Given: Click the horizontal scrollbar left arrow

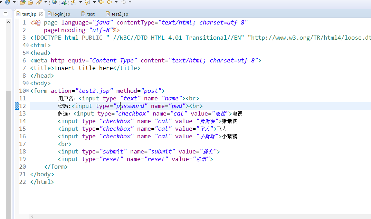Looking at the screenshot, I should [x=32, y=217].
